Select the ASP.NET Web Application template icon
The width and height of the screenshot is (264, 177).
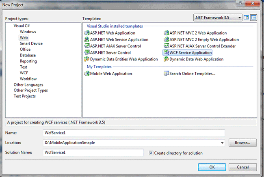(x=87, y=33)
